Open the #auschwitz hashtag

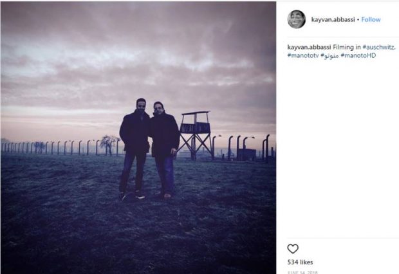pos(378,47)
